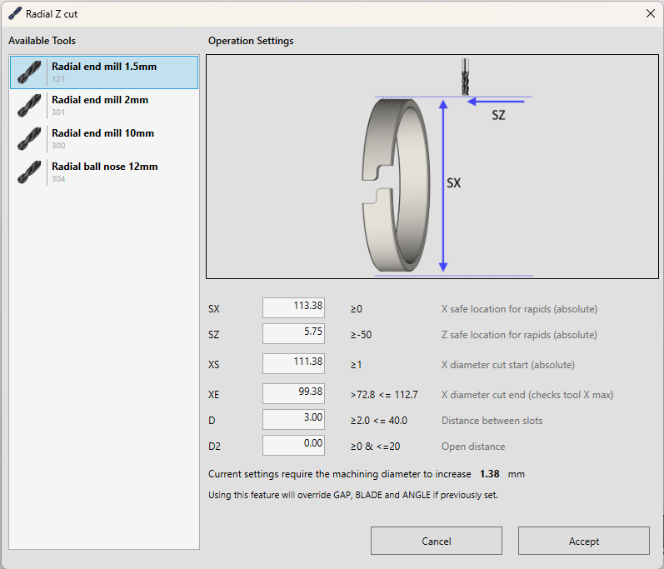Viewport: 664px width, 569px height.
Task: Click the Radial end mill 1.5mm tool icon
Action: point(29,72)
